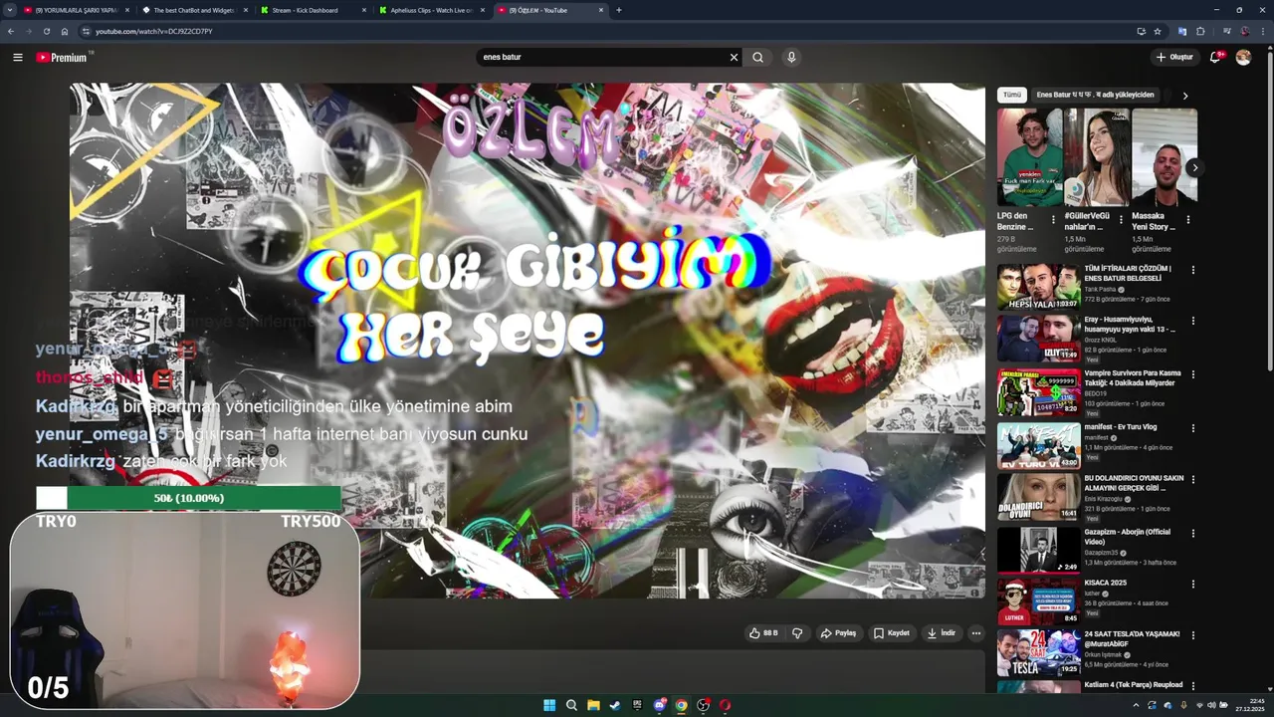The height and width of the screenshot is (717, 1274).
Task: Select the Tümü filter chip
Action: (1011, 95)
